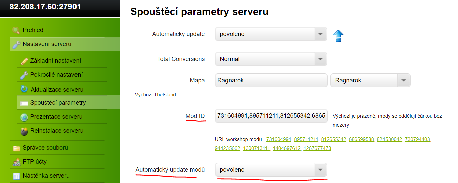Click the magnifier icon beside Přehled
This screenshot has height=183, width=458.
pyautogui.click(x=16, y=30)
